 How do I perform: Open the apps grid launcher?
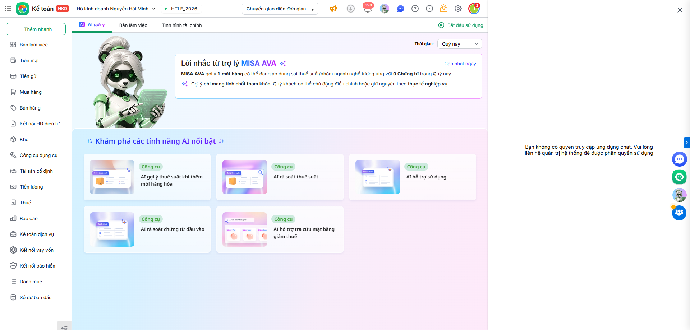(8, 9)
